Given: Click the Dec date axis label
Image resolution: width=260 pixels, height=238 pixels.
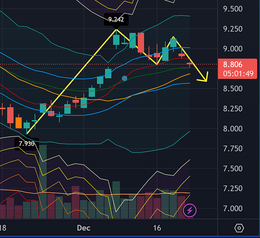Looking at the screenshot, I should pyautogui.click(x=84, y=228).
